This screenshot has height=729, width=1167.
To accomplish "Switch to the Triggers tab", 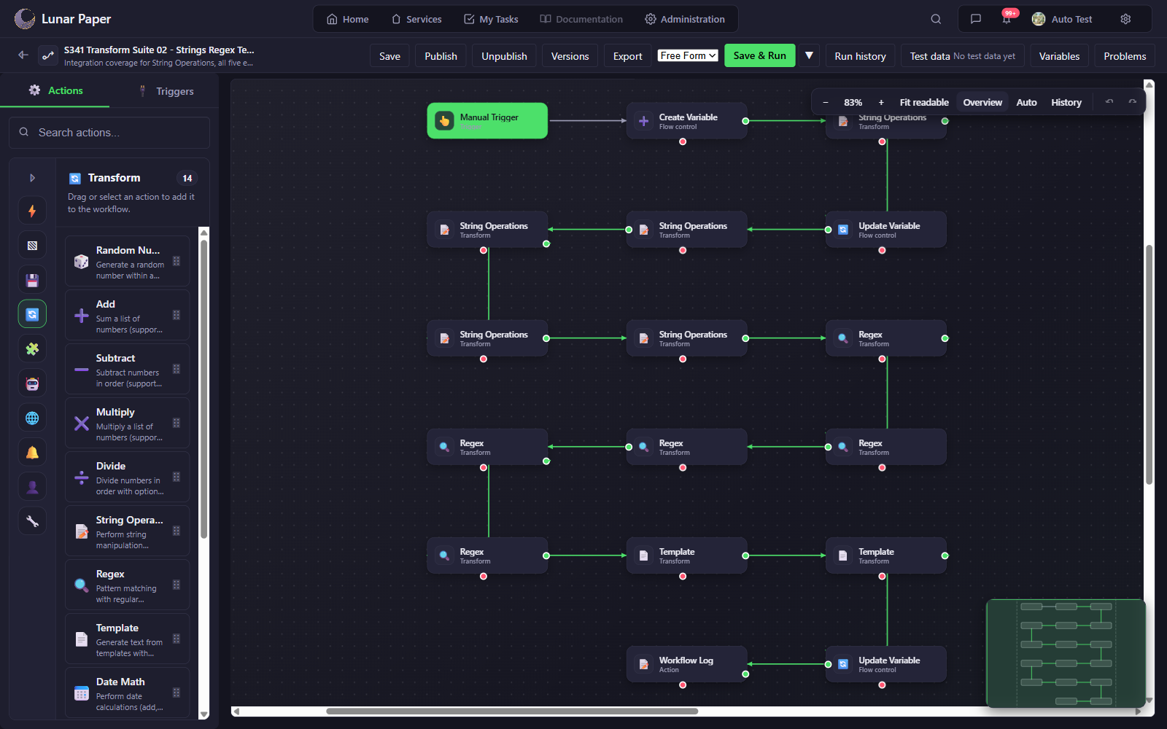I will pyautogui.click(x=166, y=91).
